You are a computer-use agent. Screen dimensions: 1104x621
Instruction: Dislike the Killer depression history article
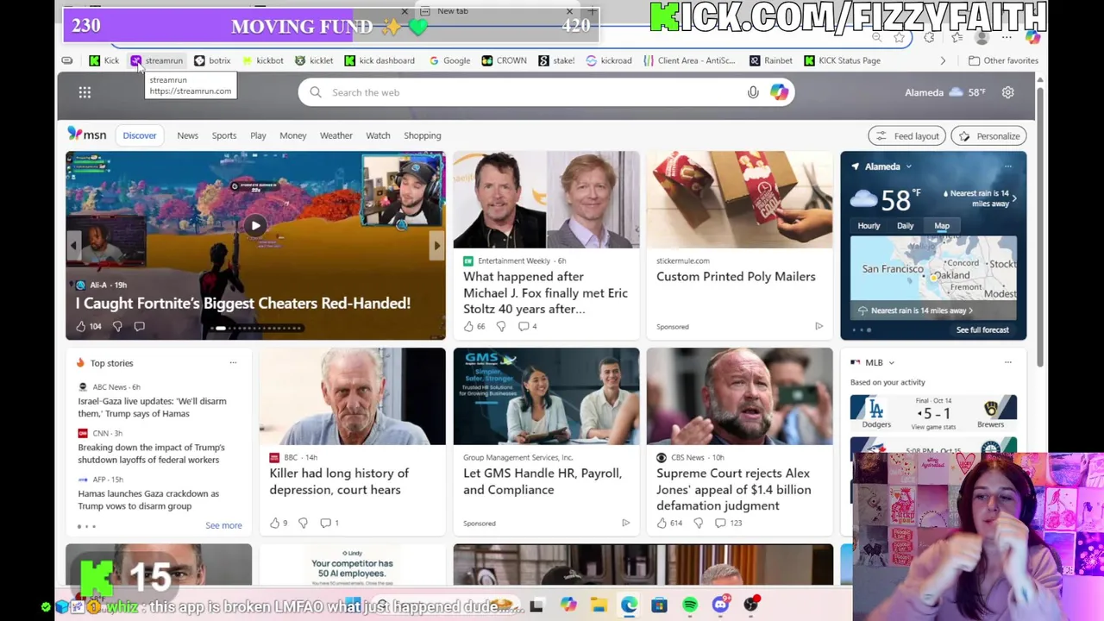click(x=303, y=523)
